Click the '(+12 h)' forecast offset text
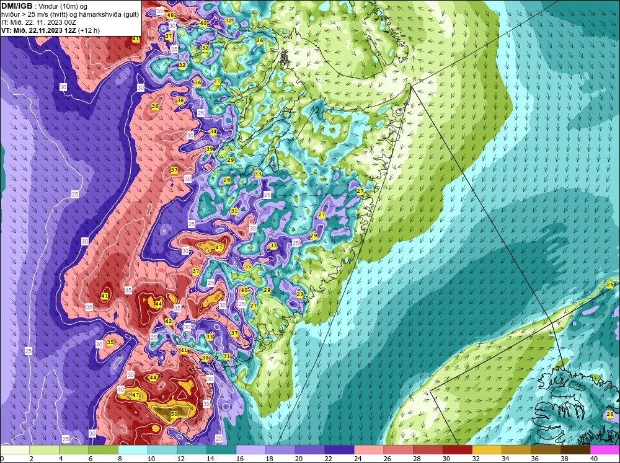Image resolution: width=620 pixels, height=463 pixels. pyautogui.click(x=89, y=30)
